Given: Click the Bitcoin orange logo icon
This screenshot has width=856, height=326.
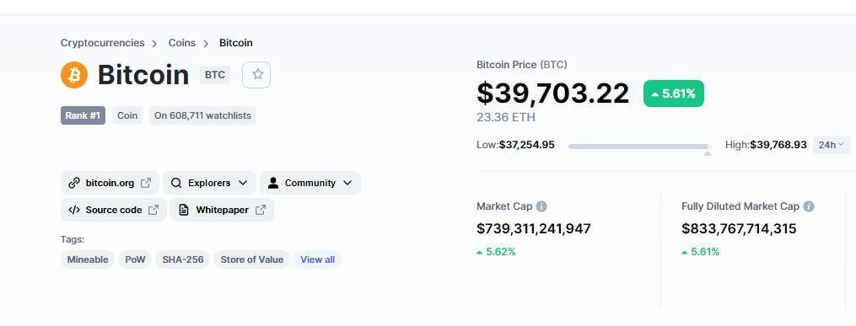Looking at the screenshot, I should pos(74,75).
